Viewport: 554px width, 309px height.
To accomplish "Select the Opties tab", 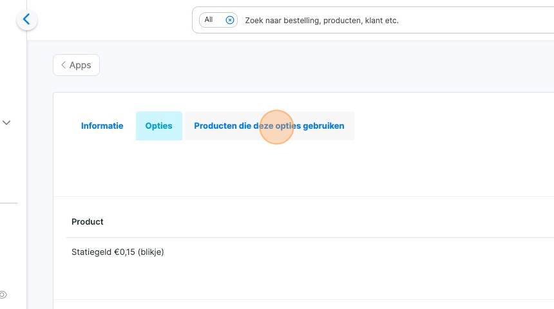I will [x=159, y=126].
